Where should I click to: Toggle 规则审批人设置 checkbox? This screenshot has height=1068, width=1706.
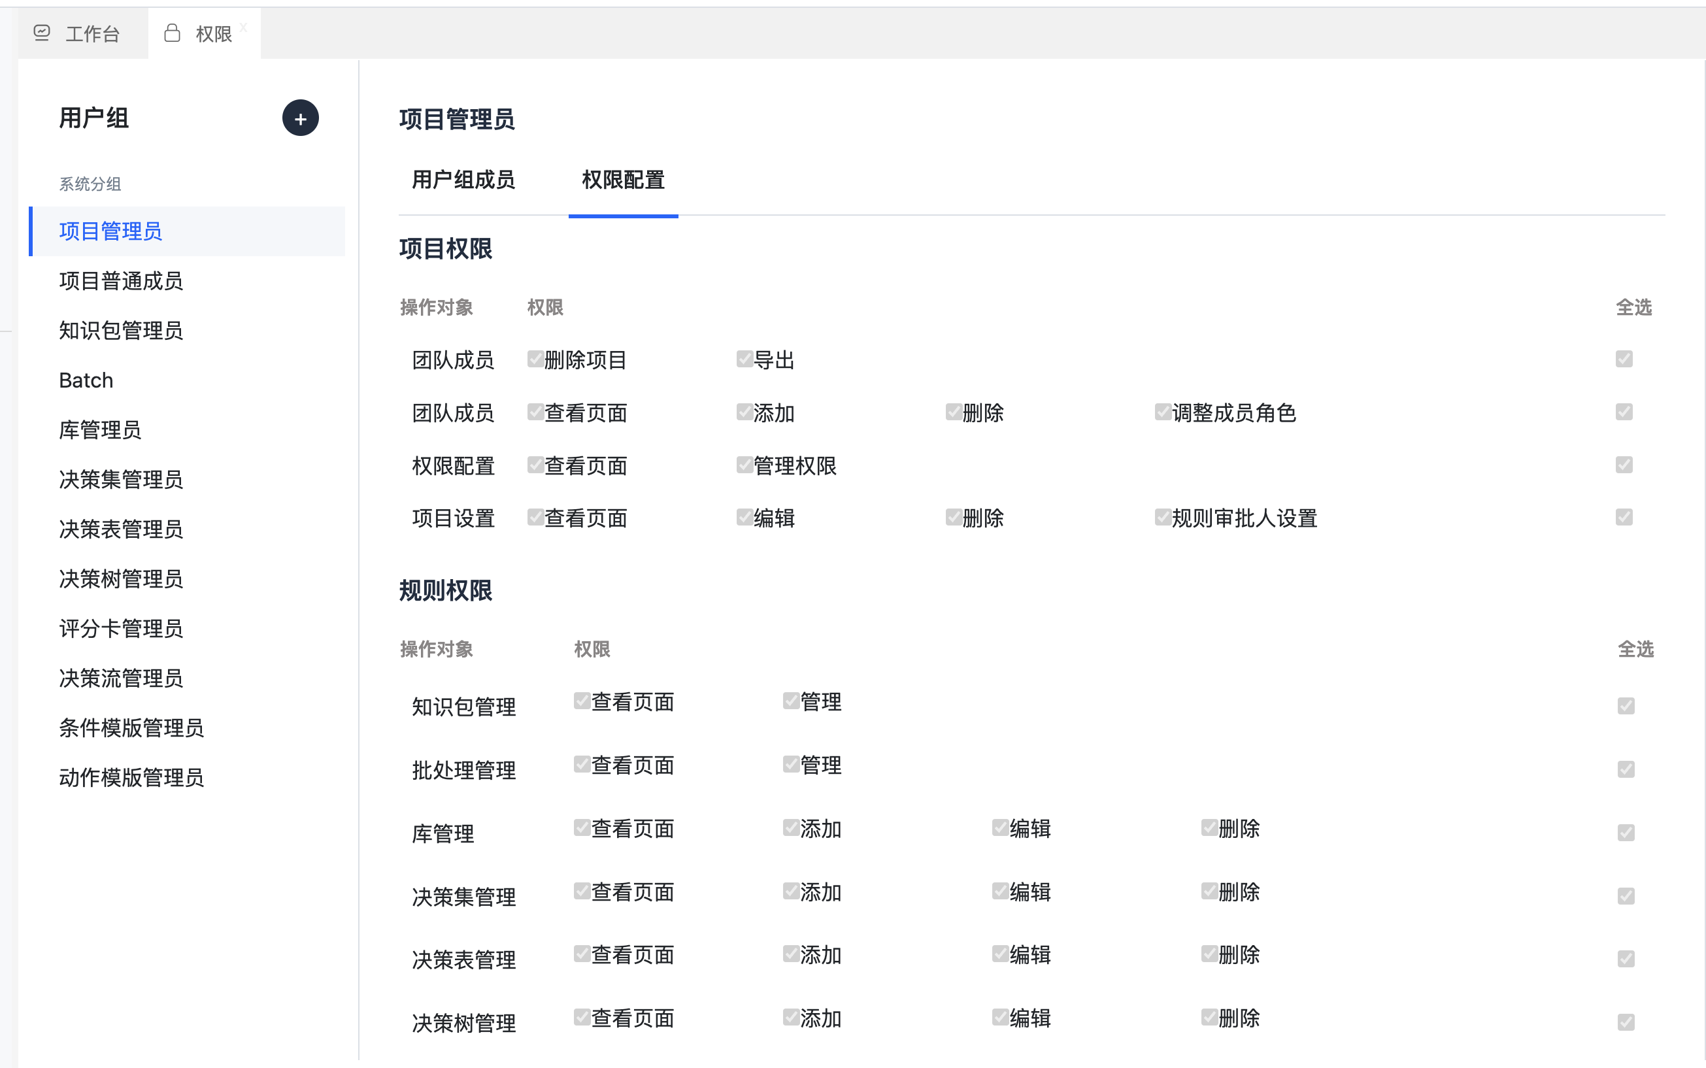[x=1162, y=518]
